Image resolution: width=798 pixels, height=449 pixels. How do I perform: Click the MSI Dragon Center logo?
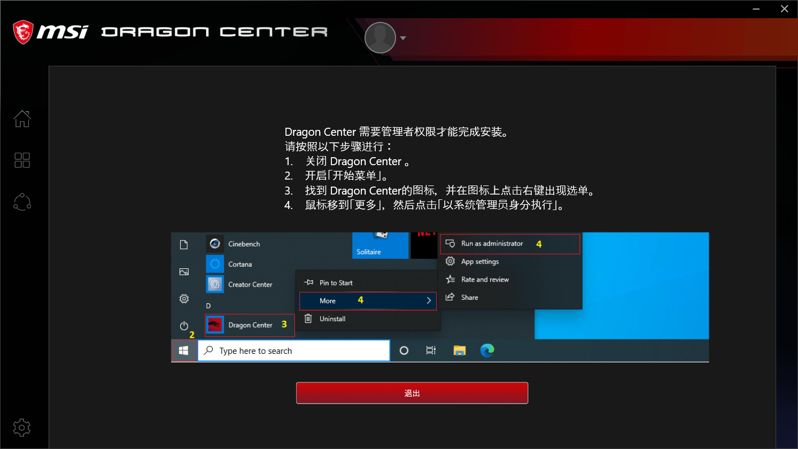tap(171, 32)
